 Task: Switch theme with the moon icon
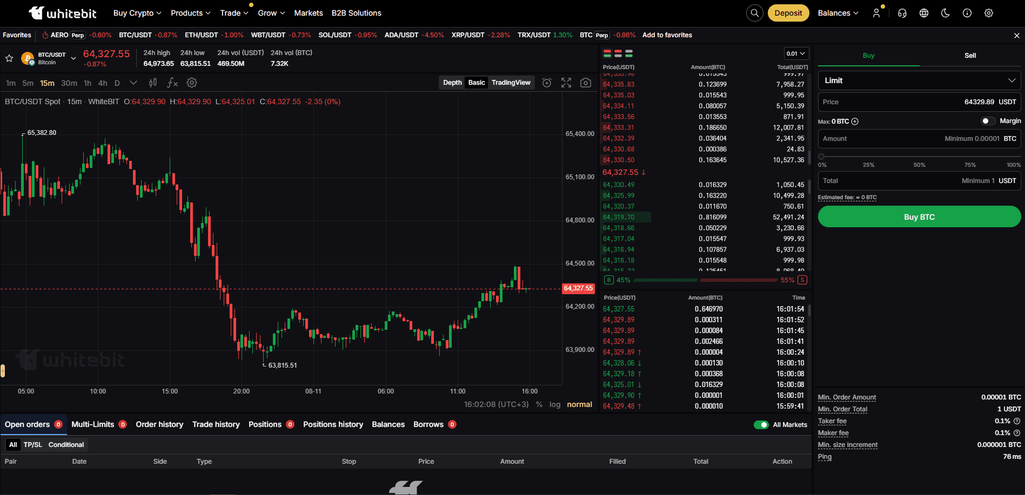(946, 13)
